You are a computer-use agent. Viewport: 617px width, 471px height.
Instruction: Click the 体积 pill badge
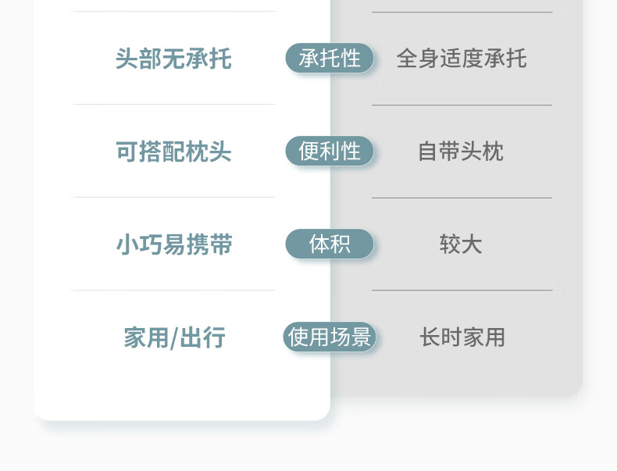(330, 244)
